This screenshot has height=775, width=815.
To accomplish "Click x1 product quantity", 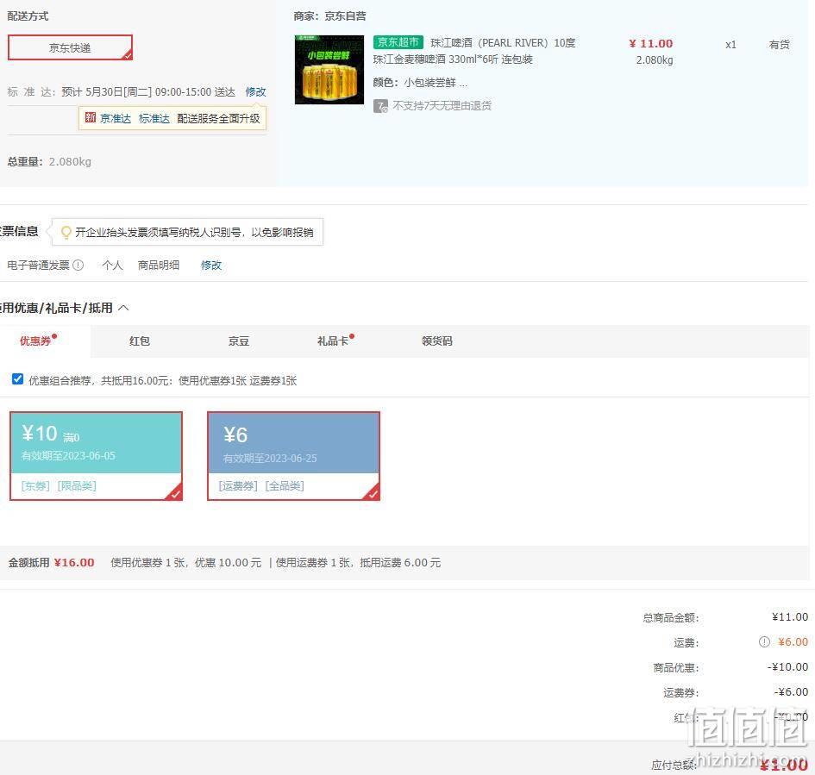I will click(x=730, y=45).
